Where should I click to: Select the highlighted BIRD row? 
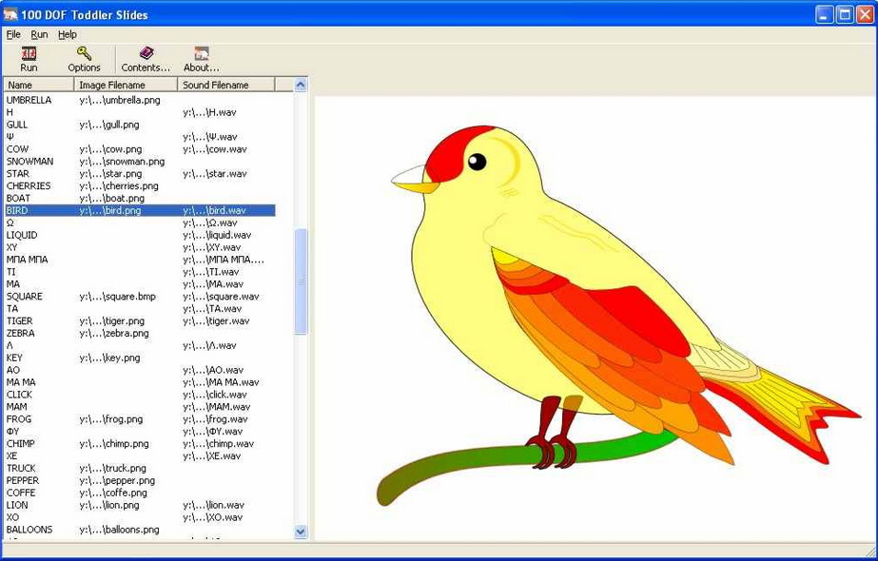pyautogui.click(x=140, y=210)
